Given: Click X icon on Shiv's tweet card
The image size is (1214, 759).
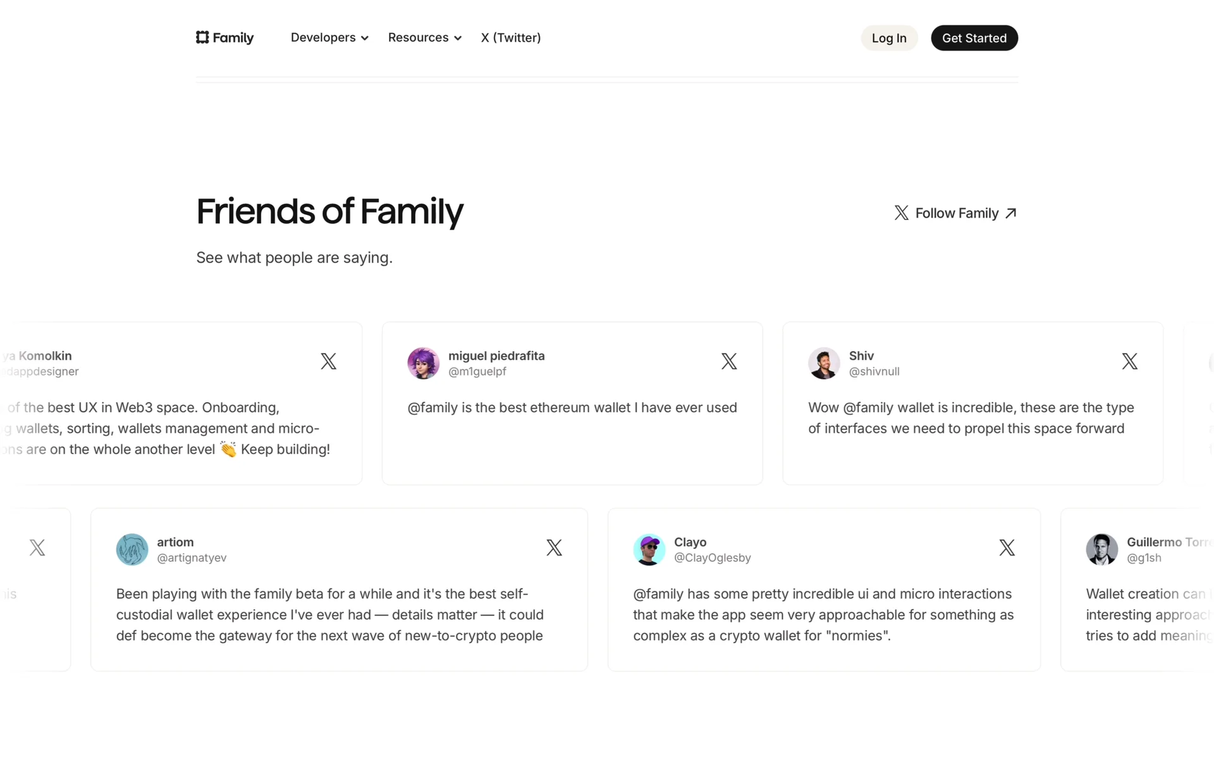Looking at the screenshot, I should [x=1129, y=361].
